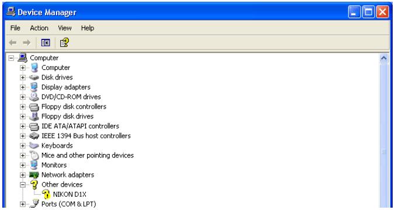Select the Display adapters label
The image size is (395, 210).
tap(66, 87)
